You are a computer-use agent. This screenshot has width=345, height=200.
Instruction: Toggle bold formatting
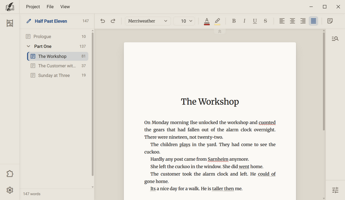pyautogui.click(x=234, y=21)
